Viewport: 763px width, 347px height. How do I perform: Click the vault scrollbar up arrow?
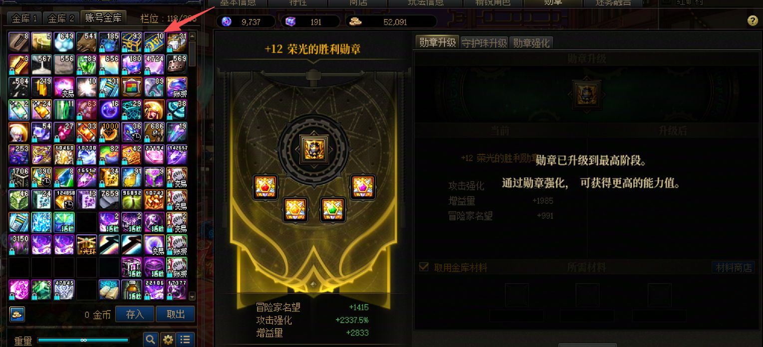192,35
